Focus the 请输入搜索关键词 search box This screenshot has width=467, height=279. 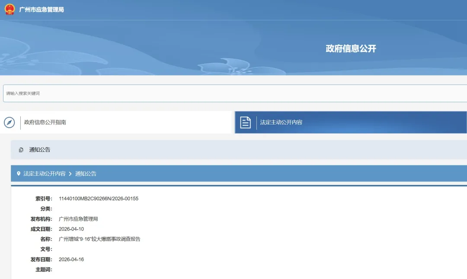coord(233,93)
